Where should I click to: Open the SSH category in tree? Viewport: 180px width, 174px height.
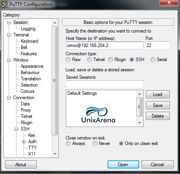(x=25, y=129)
